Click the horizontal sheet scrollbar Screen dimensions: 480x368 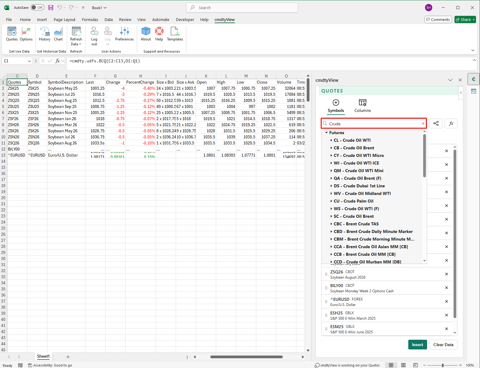(x=247, y=357)
